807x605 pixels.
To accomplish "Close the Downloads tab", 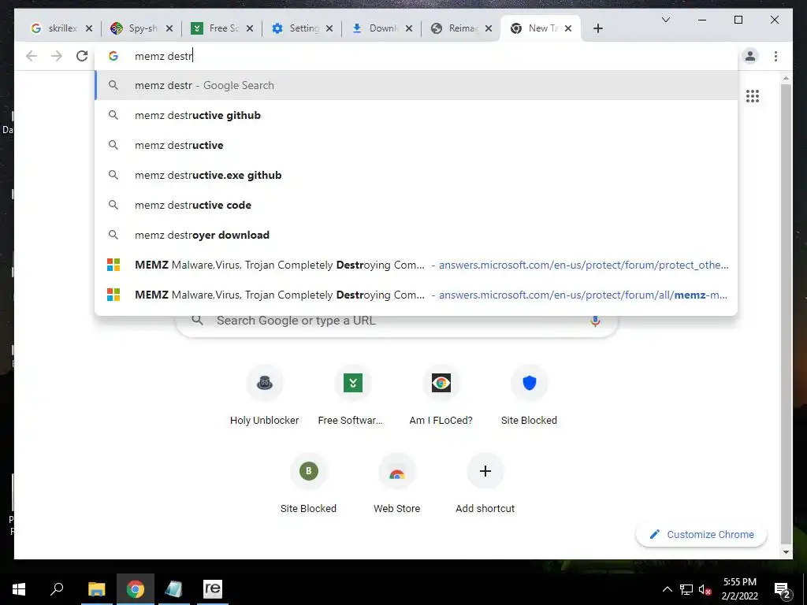I will pyautogui.click(x=409, y=28).
